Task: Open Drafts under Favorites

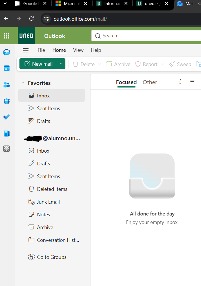Action: click(x=52, y=121)
